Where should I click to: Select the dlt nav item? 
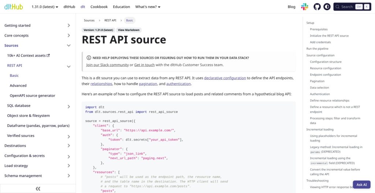[83, 7]
